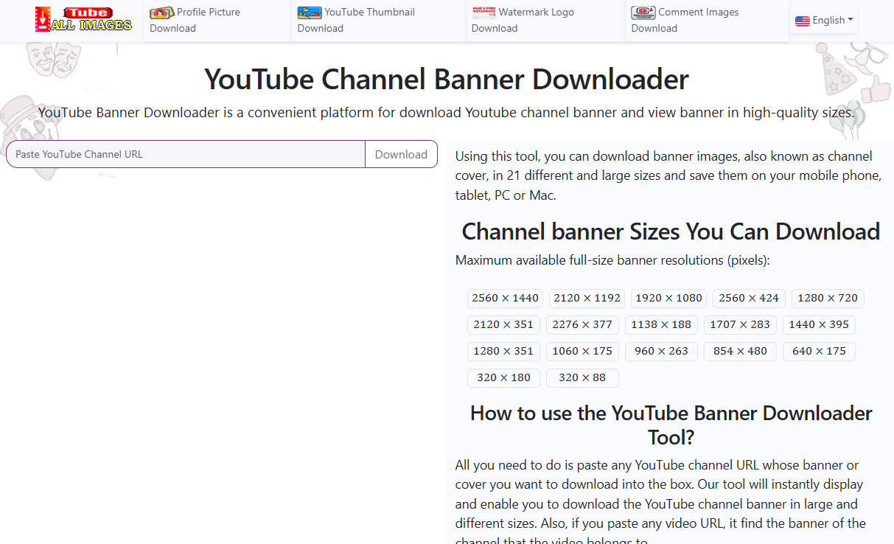
Task: Click the Profile Picture Download icon
Action: pyautogui.click(x=161, y=13)
